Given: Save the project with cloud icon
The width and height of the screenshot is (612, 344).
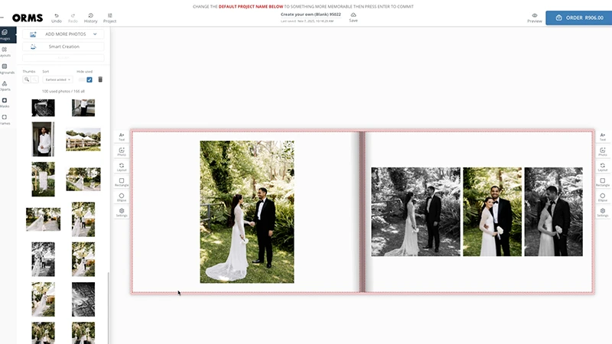Looking at the screenshot, I should coord(353,17).
